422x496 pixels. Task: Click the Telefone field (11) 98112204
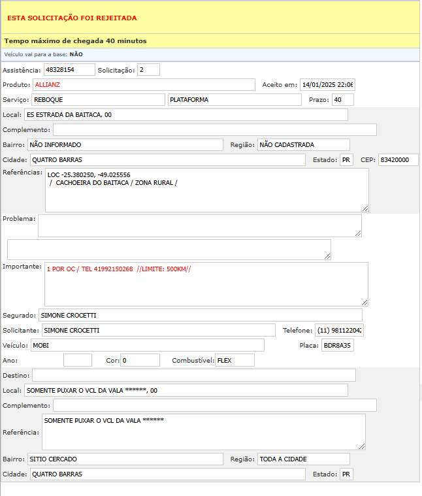[x=339, y=330]
